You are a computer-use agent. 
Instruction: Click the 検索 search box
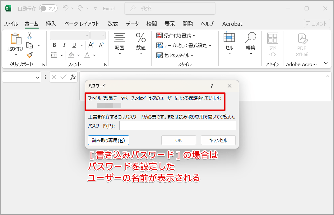[x=170, y=8]
